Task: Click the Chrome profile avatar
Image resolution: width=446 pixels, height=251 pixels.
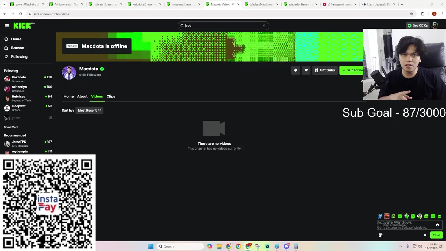Action: [x=434, y=14]
